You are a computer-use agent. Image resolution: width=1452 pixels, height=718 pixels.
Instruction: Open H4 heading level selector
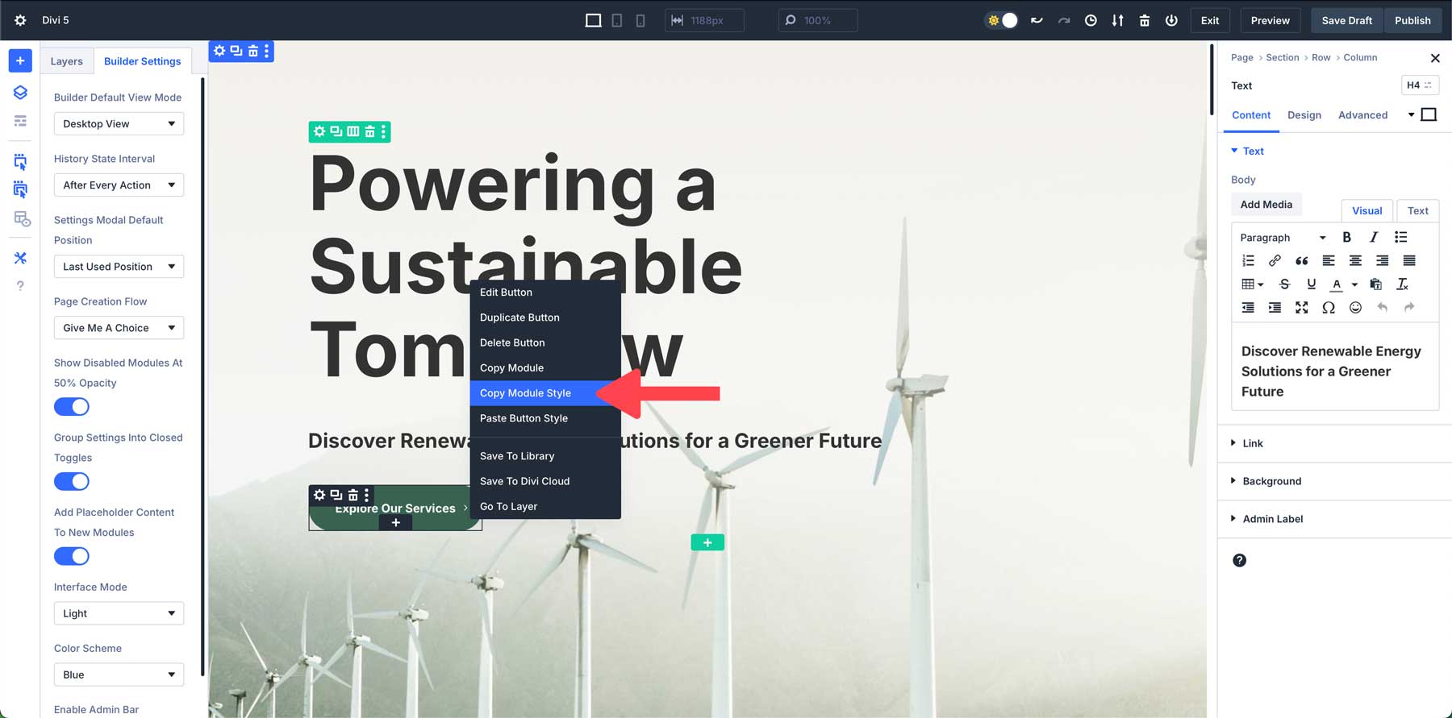point(1420,85)
